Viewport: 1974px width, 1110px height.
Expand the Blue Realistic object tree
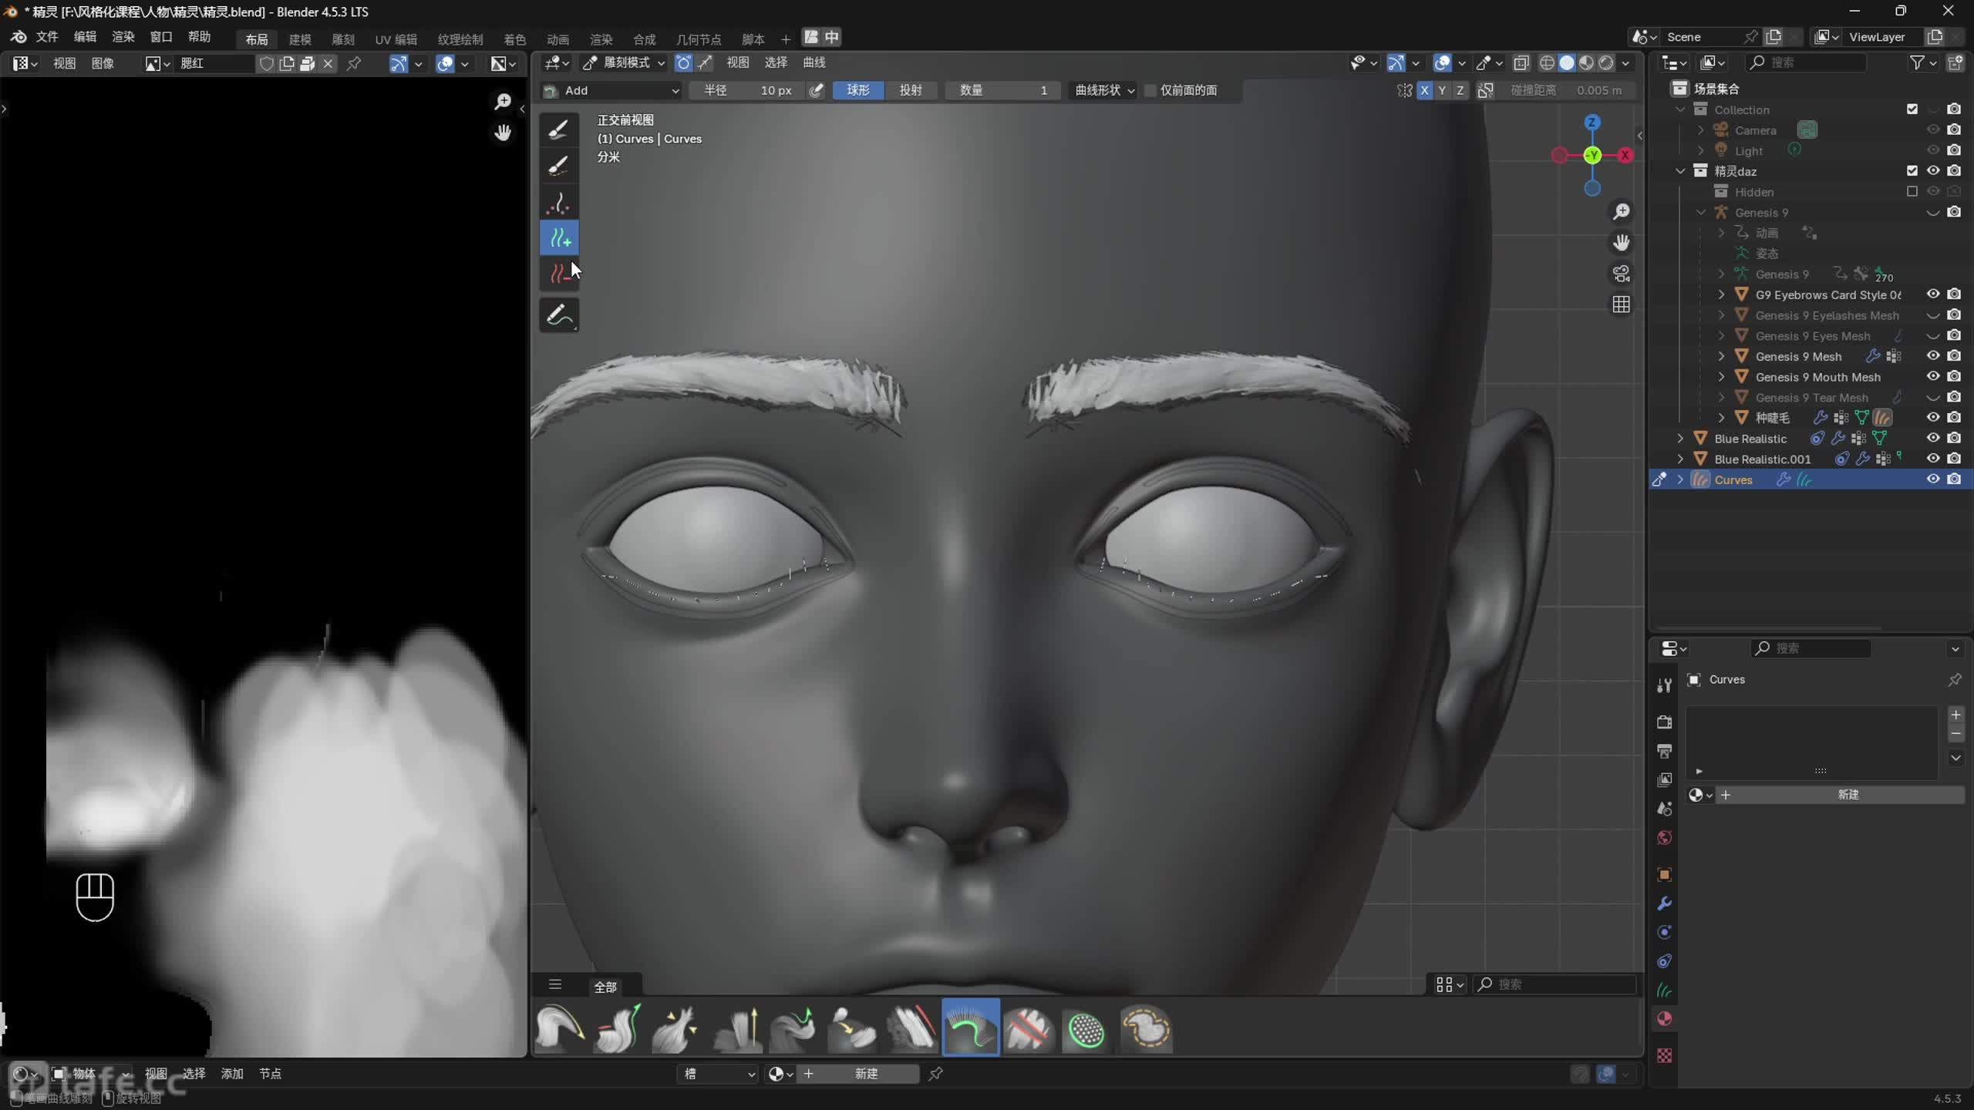tap(1680, 439)
